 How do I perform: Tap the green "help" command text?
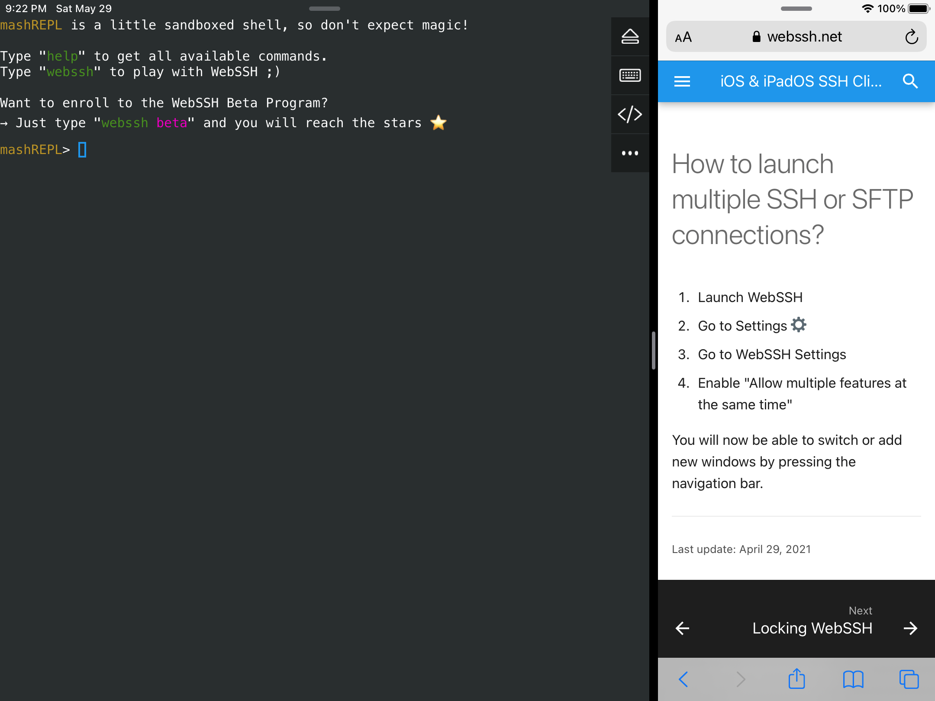[62, 56]
